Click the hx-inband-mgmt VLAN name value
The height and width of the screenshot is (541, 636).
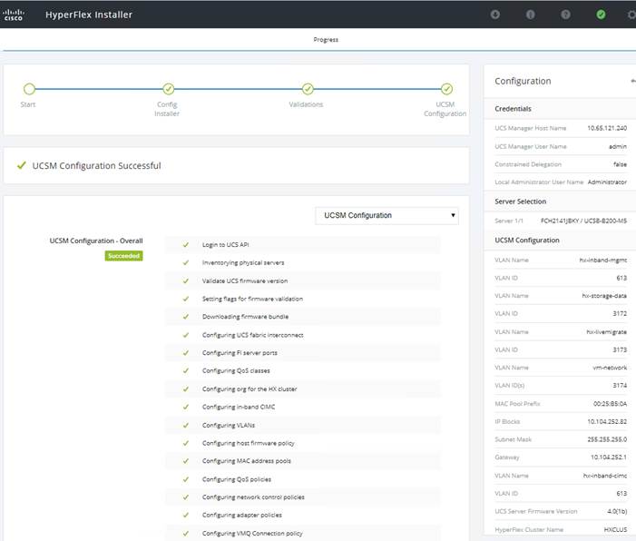pyautogui.click(x=603, y=261)
